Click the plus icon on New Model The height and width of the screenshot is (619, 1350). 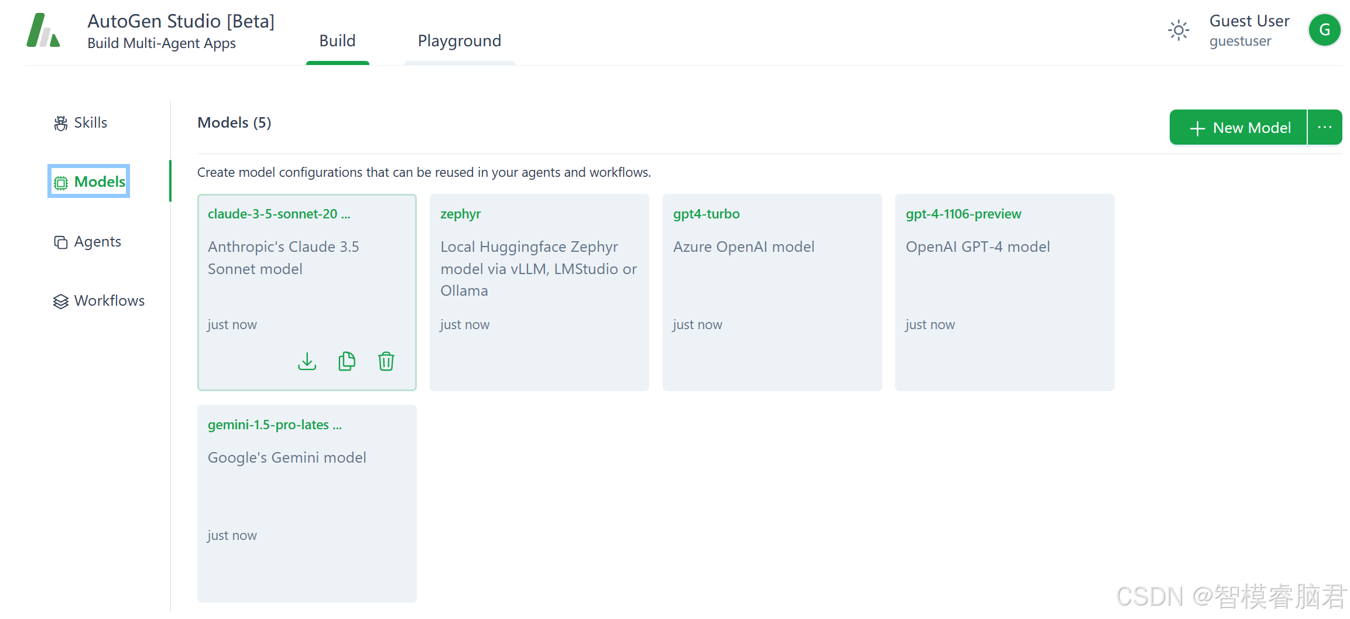pos(1198,128)
